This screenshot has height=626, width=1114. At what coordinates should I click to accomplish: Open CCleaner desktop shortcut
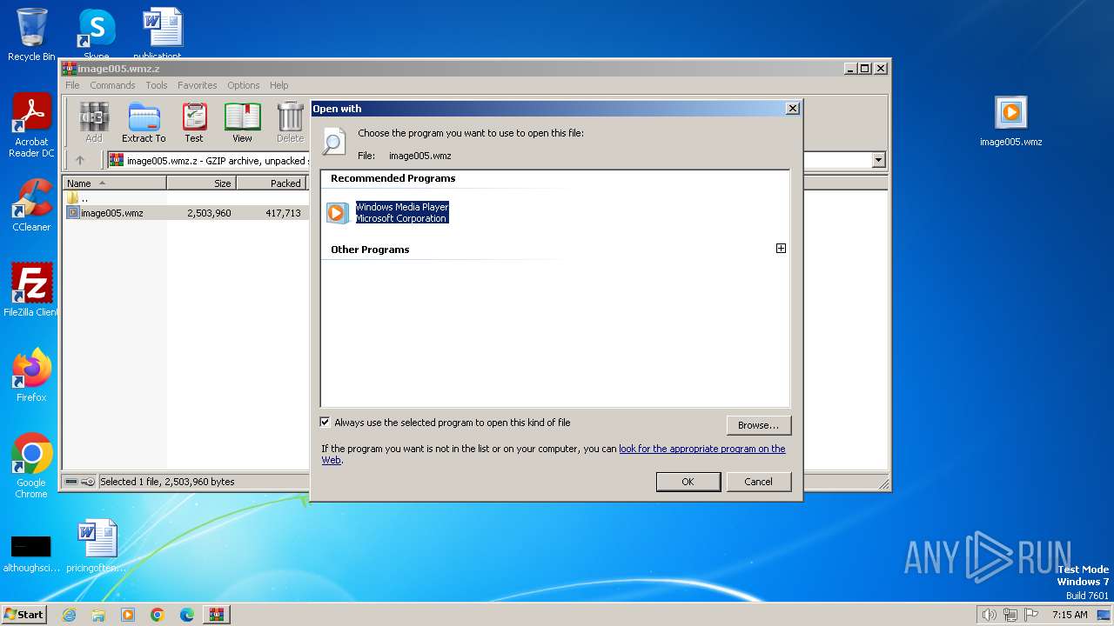31,205
